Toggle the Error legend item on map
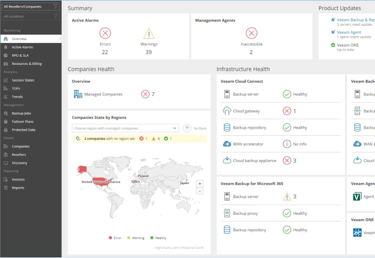 tap(114, 238)
